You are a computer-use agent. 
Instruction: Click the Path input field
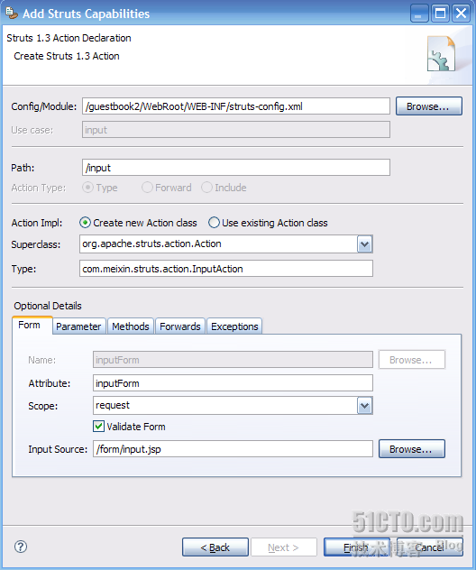click(x=236, y=167)
